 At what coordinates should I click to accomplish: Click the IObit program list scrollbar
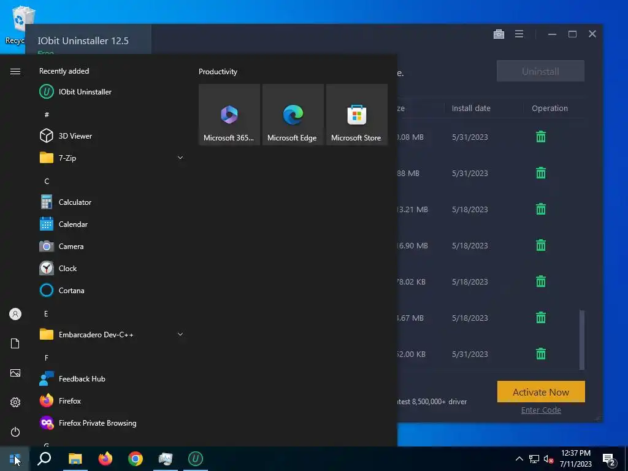pyautogui.click(x=582, y=340)
